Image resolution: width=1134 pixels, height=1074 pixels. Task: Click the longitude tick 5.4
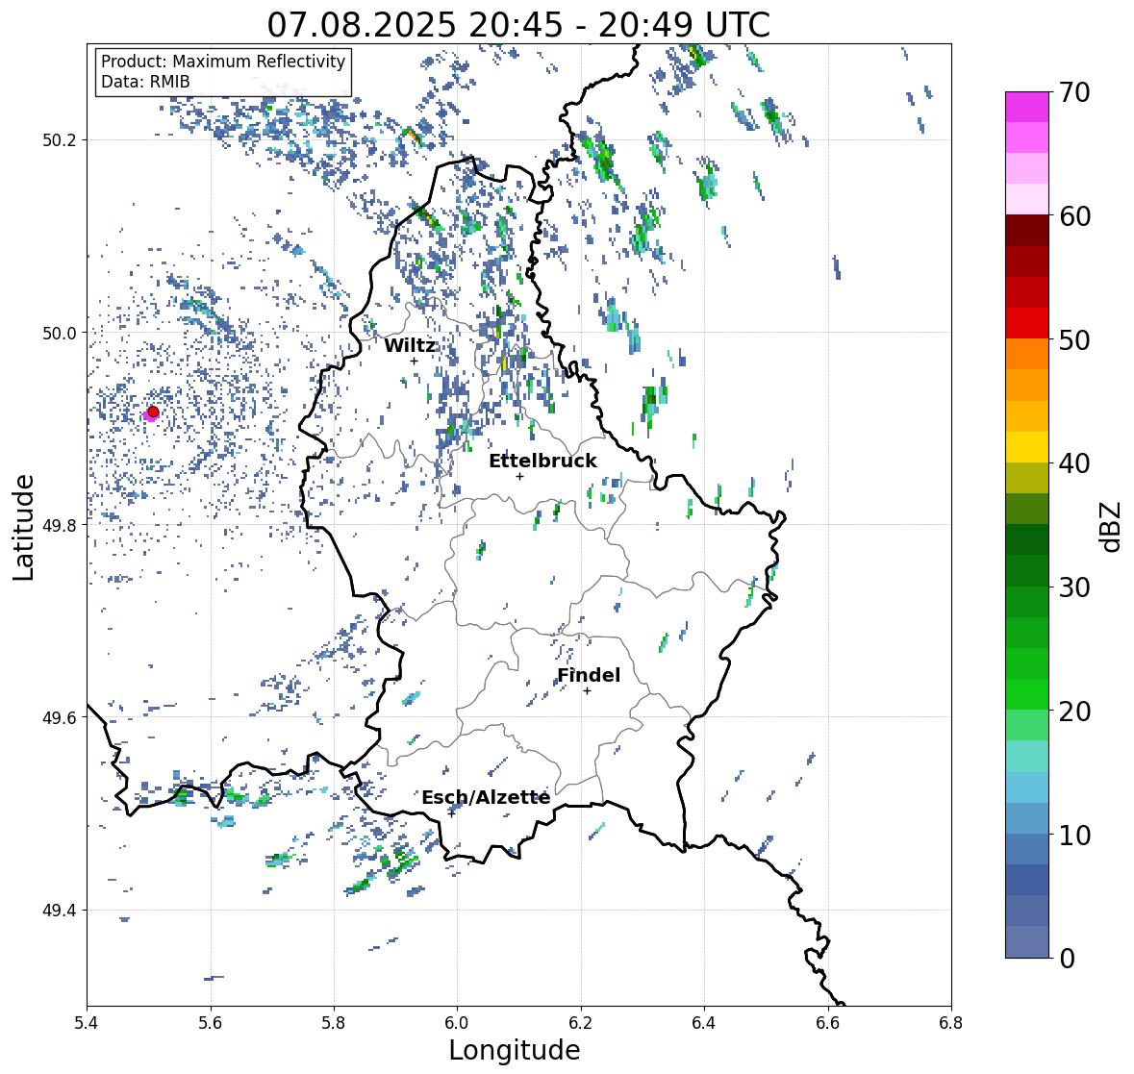[87, 1023]
